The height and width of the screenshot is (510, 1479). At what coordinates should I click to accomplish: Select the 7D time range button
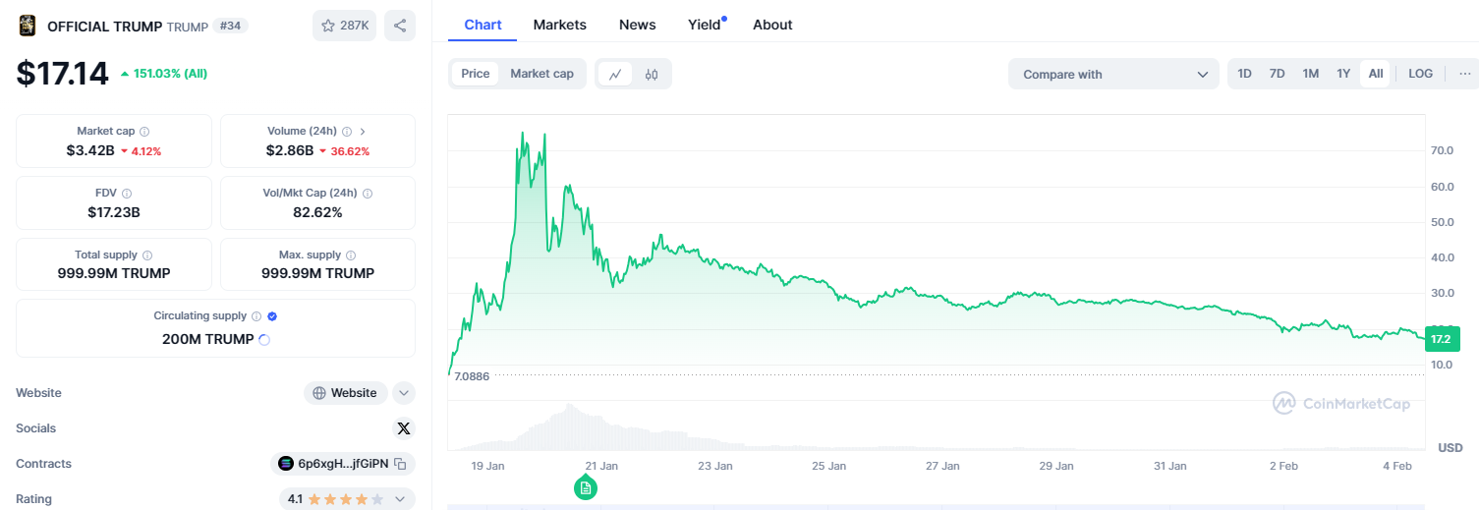(1277, 74)
